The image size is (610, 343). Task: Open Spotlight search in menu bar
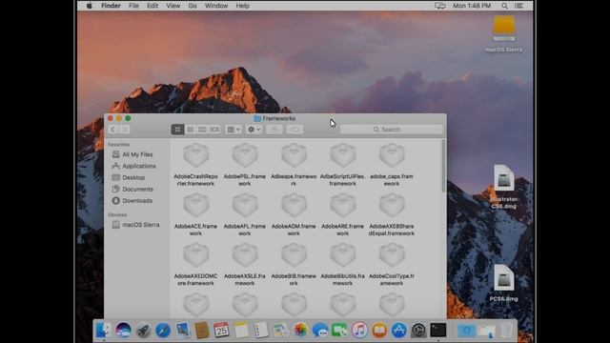coord(504,6)
